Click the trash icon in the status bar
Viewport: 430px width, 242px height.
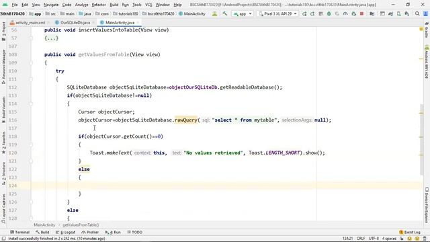pos(425,239)
